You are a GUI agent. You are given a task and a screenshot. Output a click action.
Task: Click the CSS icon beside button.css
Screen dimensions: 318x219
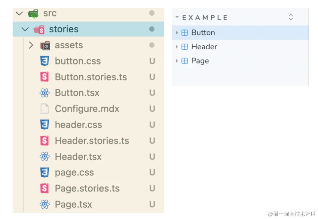[44, 61]
